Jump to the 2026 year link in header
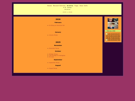This screenshot has width=135, height=101. pyautogui.click(x=70, y=12)
